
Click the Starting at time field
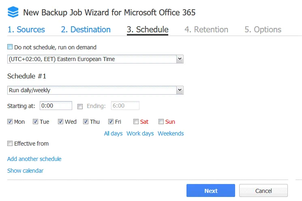point(56,106)
